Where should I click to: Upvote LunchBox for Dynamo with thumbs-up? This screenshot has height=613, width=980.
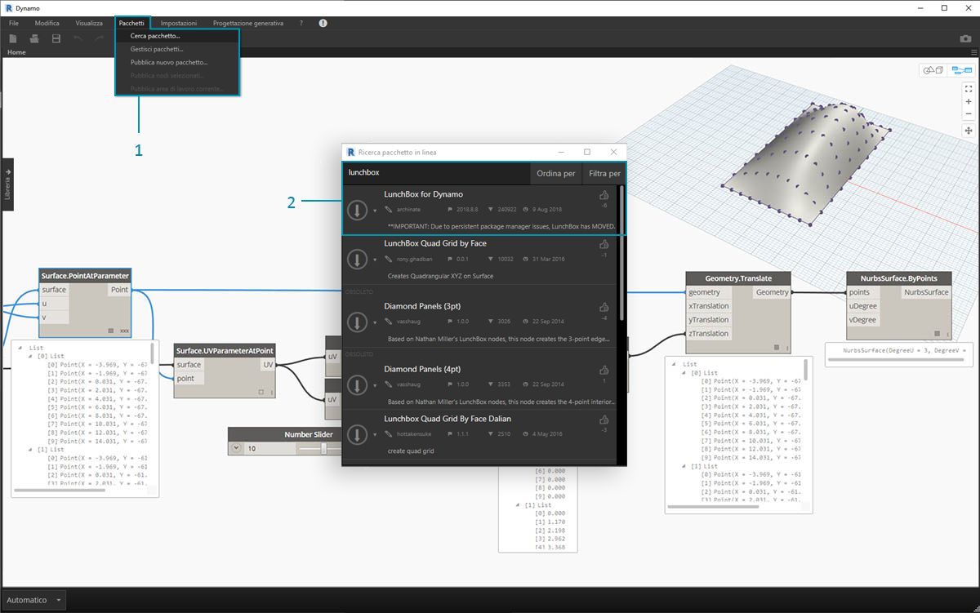point(604,196)
